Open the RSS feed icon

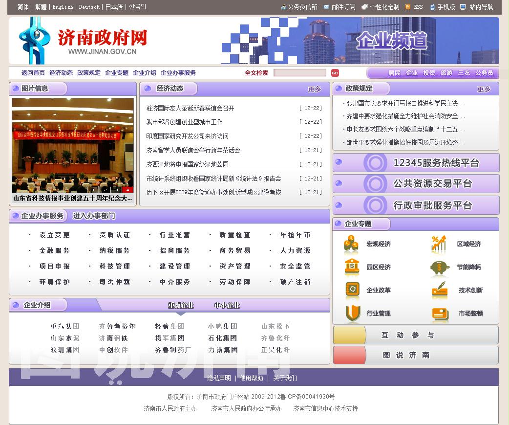[408, 7]
